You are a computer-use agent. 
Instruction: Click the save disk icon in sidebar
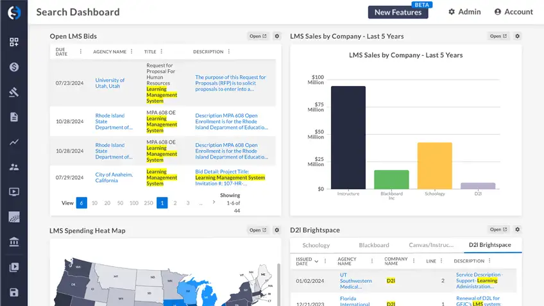click(13, 293)
